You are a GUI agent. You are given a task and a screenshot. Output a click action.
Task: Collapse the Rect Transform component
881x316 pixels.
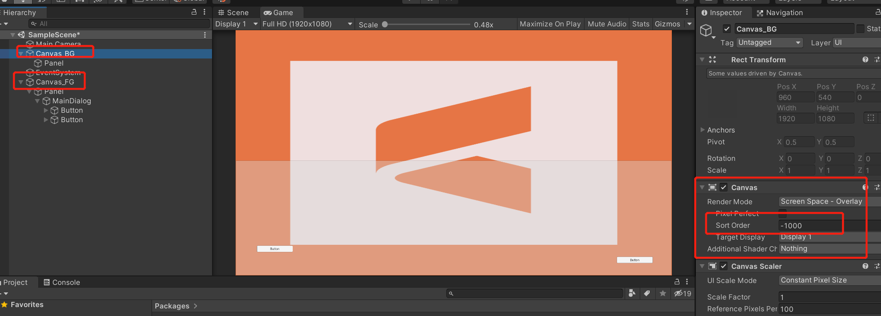(702, 59)
